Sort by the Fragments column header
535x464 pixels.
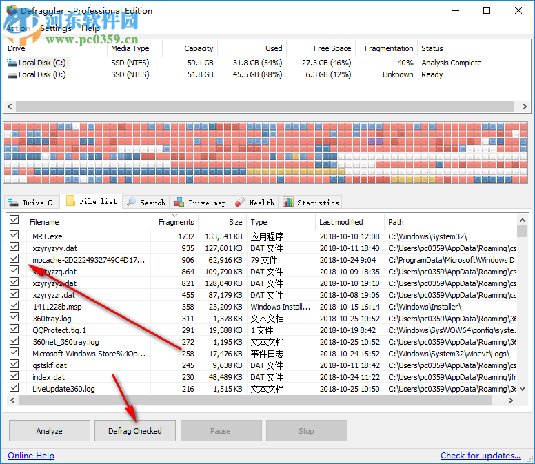pos(174,222)
